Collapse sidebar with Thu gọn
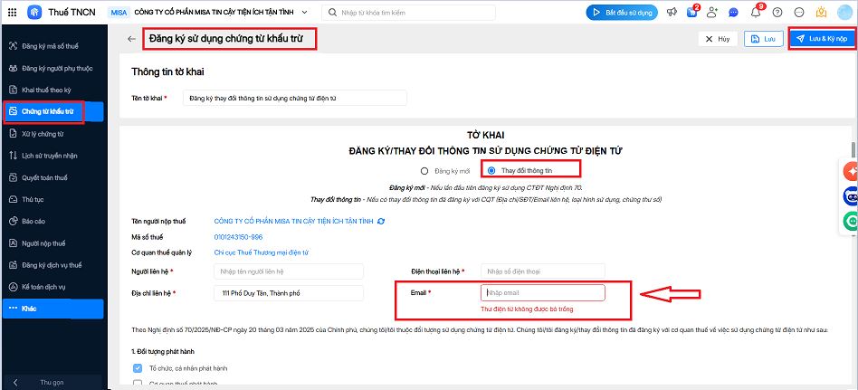 [x=52, y=383]
